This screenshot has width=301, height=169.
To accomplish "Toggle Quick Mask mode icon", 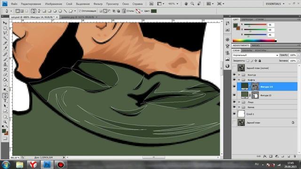I will 5,138.
